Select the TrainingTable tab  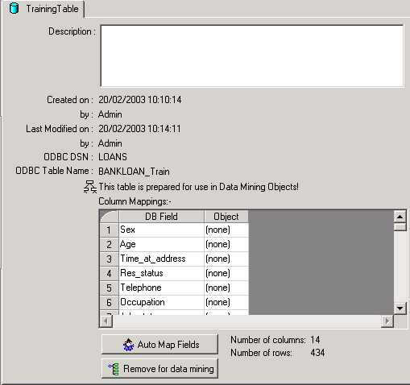click(x=43, y=9)
